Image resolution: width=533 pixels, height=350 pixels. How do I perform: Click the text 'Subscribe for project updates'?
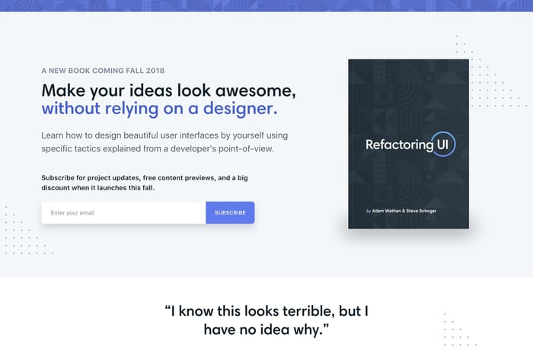tap(145, 183)
